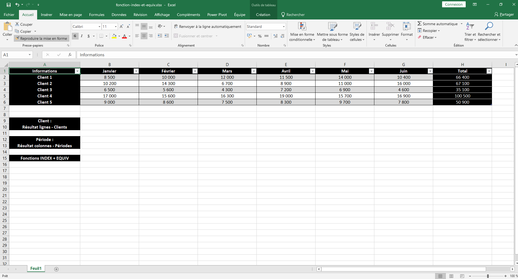Switch to the Insérer tab
518x279 pixels.
[47, 15]
